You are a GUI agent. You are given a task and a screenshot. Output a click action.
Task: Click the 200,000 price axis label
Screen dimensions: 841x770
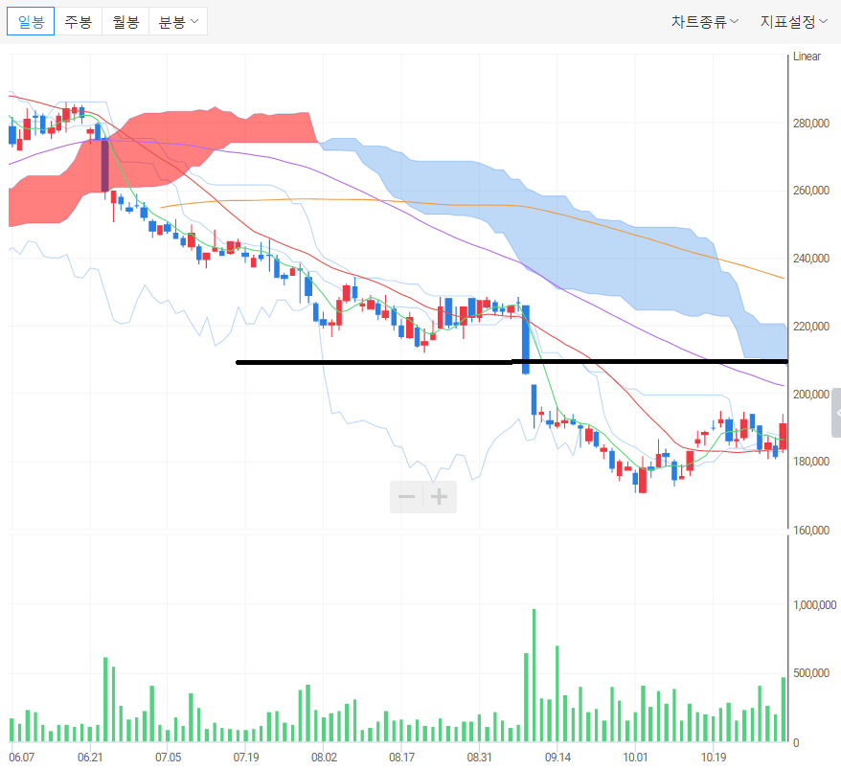811,395
